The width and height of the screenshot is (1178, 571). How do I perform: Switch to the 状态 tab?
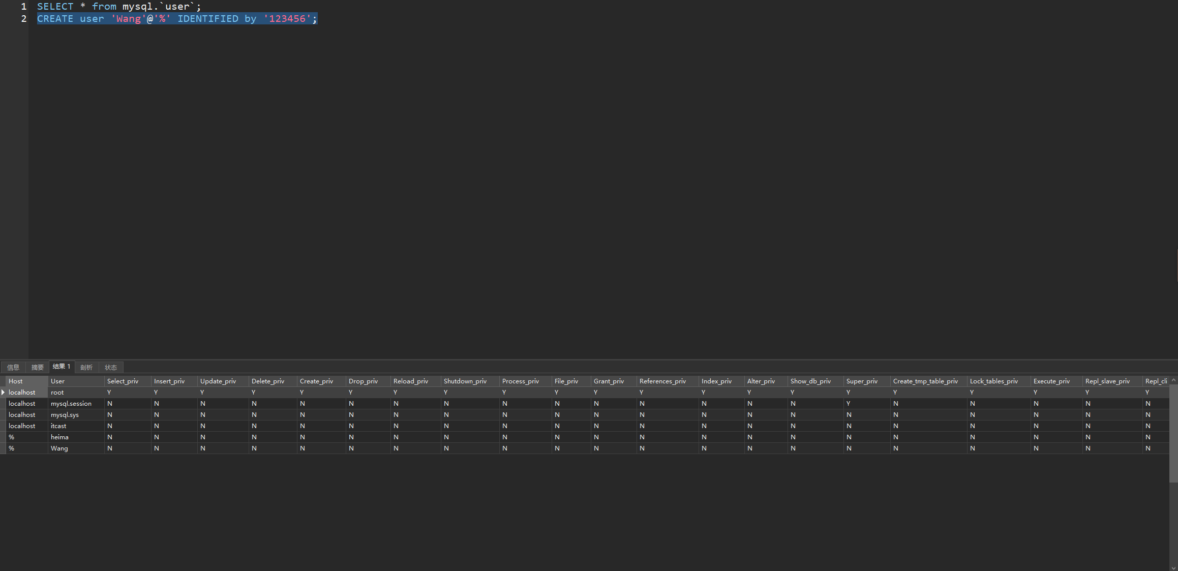click(111, 367)
